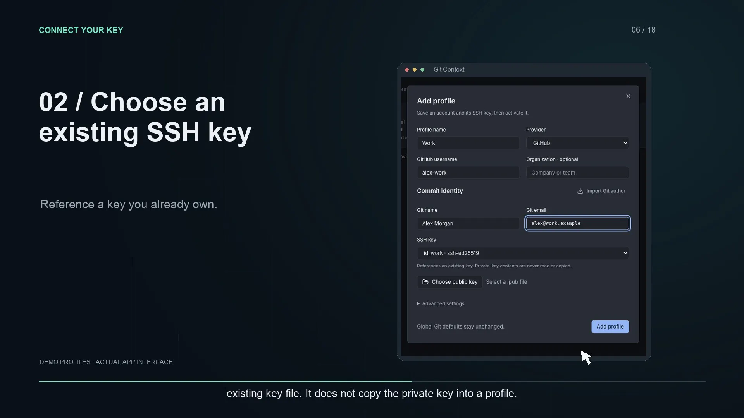The height and width of the screenshot is (418, 744).
Task: Click the Choose public key button
Action: pos(449,282)
